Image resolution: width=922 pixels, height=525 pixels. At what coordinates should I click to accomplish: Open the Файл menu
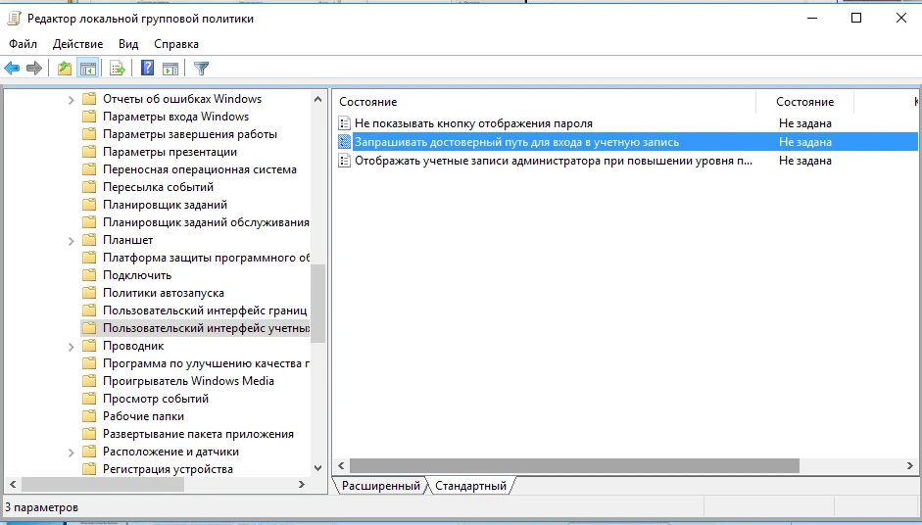(24, 44)
